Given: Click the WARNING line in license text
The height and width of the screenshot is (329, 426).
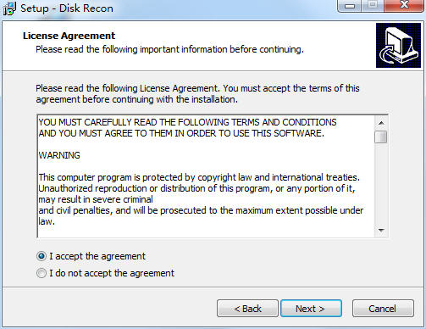Looking at the screenshot, I should 59,155.
